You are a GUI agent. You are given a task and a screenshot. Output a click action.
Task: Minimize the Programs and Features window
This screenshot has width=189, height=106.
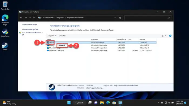pyautogui.click(x=158, y=12)
